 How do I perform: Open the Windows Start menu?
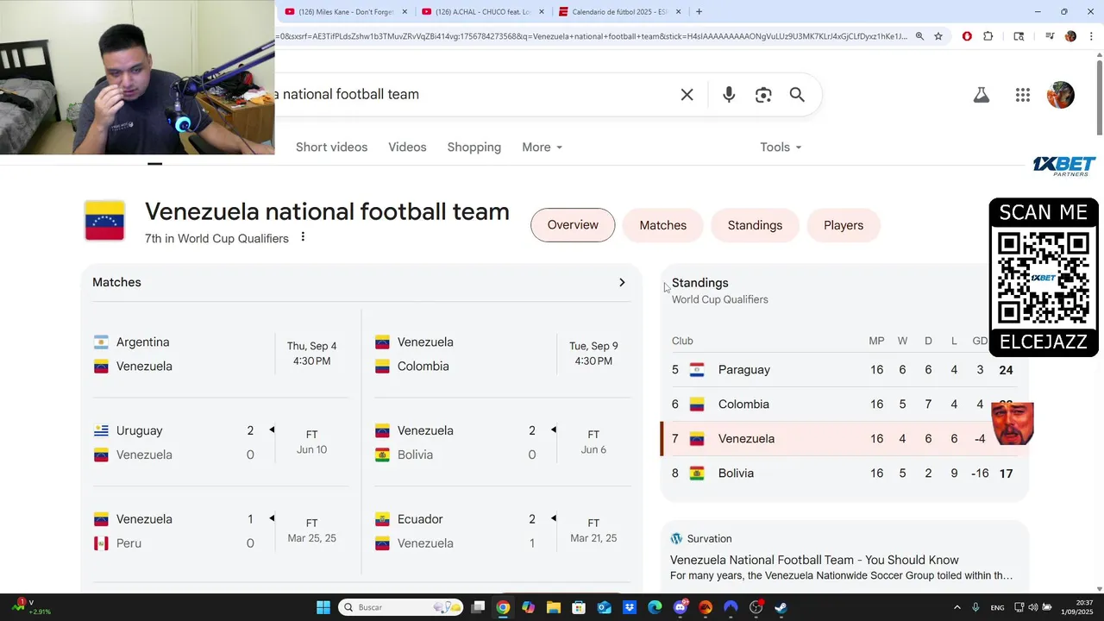pyautogui.click(x=323, y=607)
